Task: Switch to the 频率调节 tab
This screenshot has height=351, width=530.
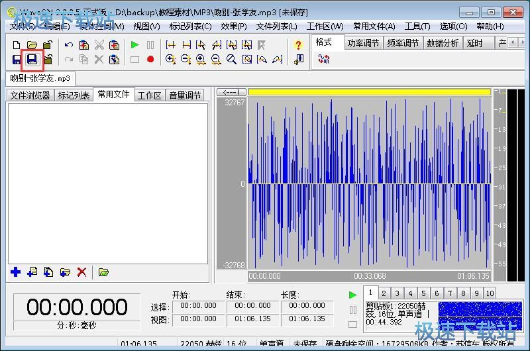Action: 403,43
